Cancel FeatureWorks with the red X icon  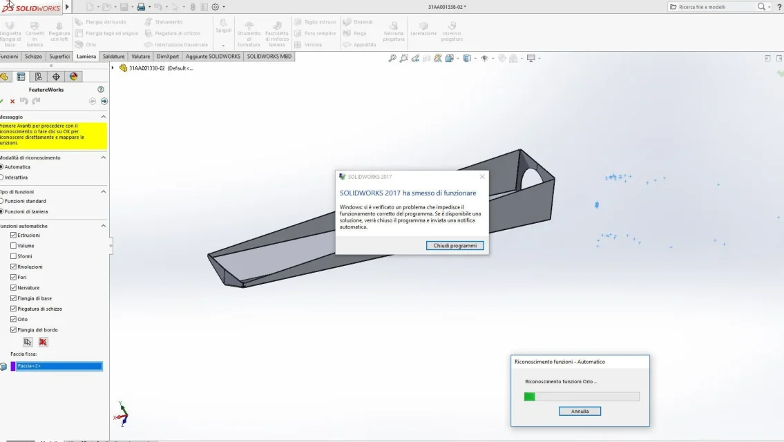(x=12, y=101)
